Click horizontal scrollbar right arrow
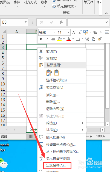The width and height of the screenshot is (110, 172). point(102,130)
